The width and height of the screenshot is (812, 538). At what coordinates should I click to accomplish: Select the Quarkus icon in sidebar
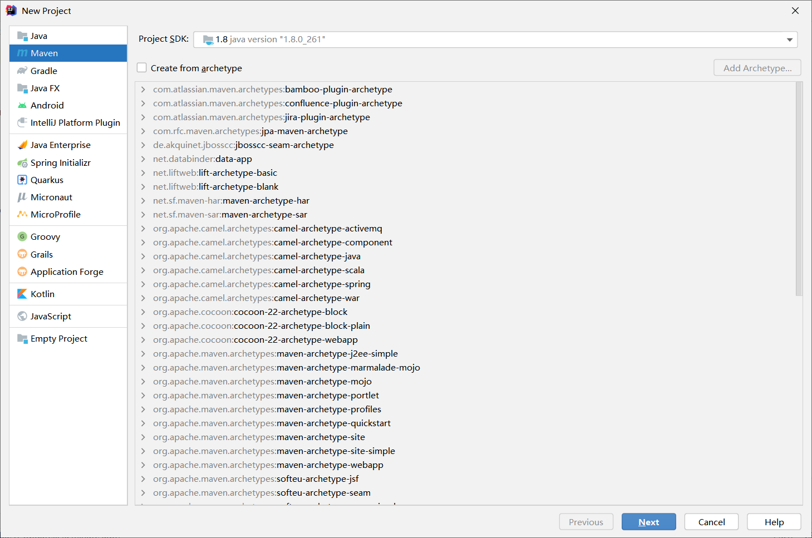[22, 180]
